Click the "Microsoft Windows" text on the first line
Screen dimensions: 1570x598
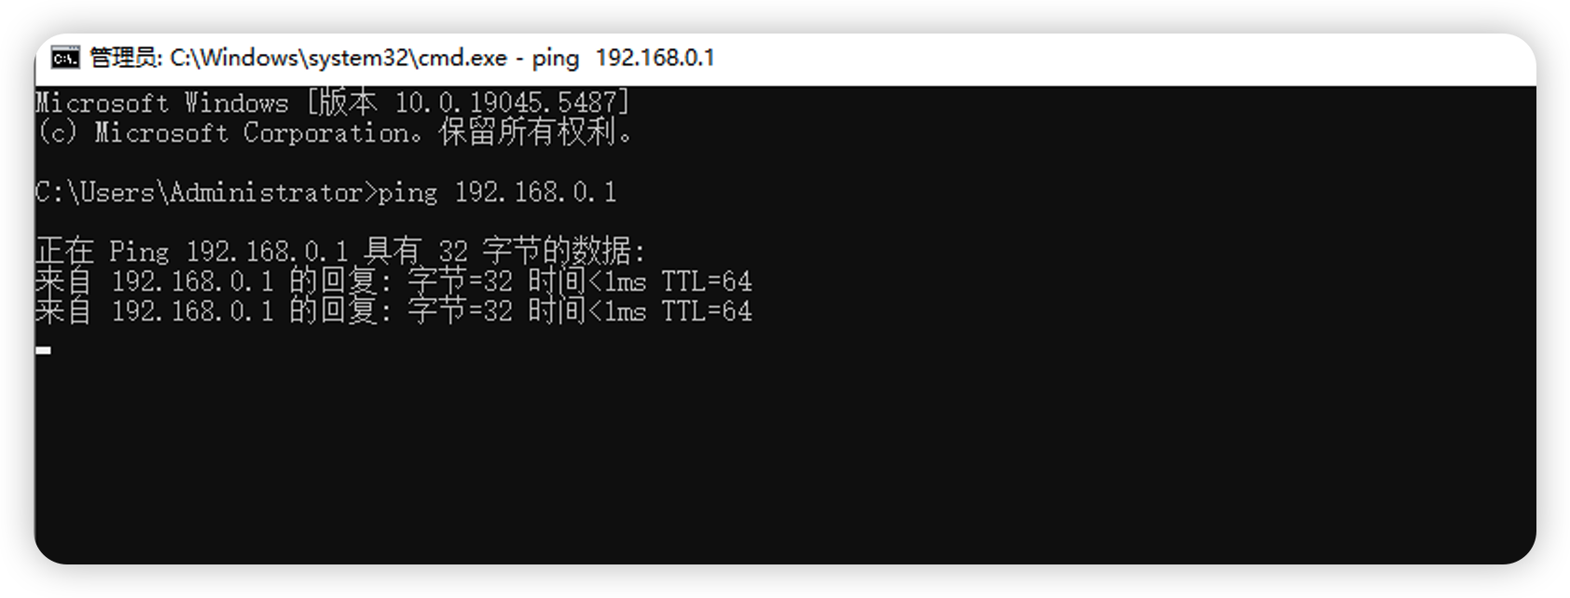click(x=162, y=102)
